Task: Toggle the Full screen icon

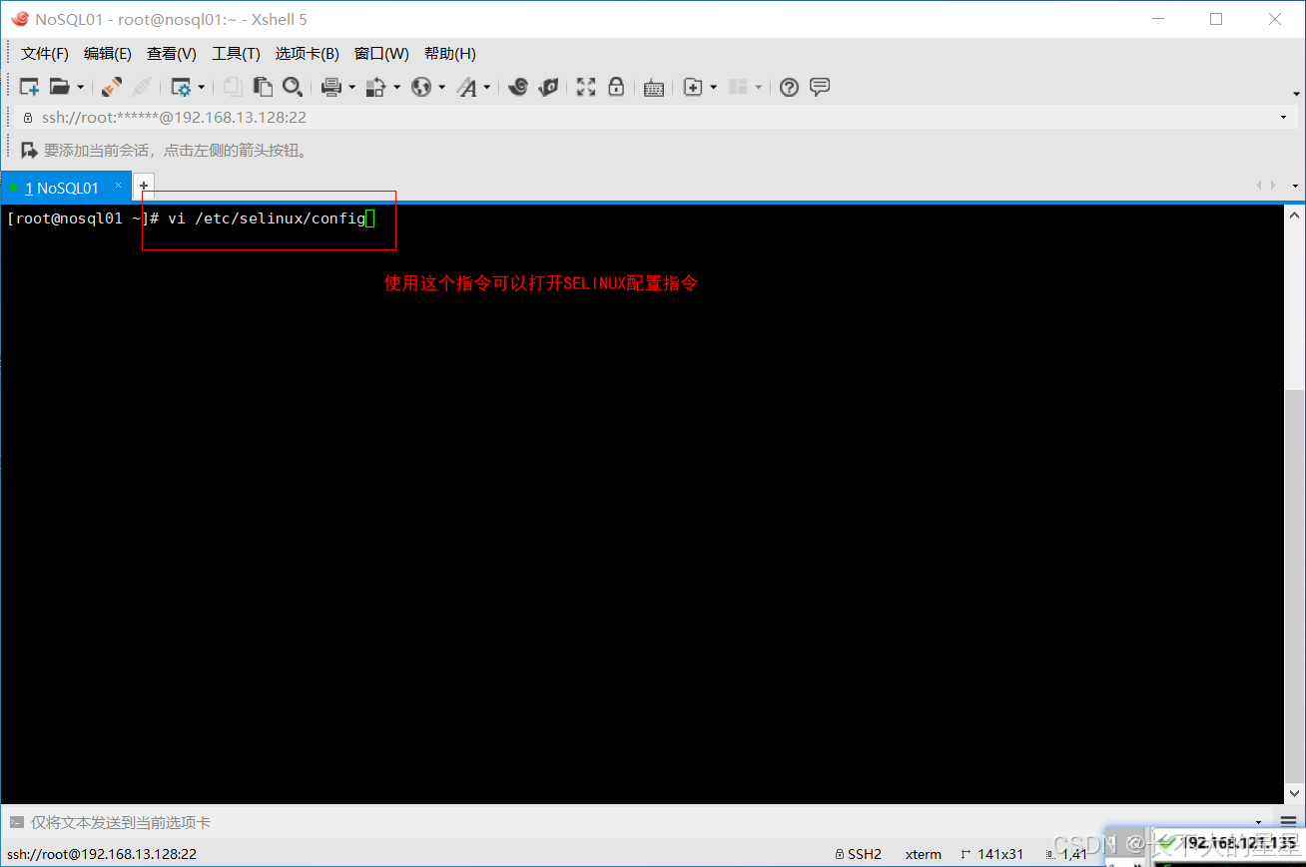Action: point(586,87)
